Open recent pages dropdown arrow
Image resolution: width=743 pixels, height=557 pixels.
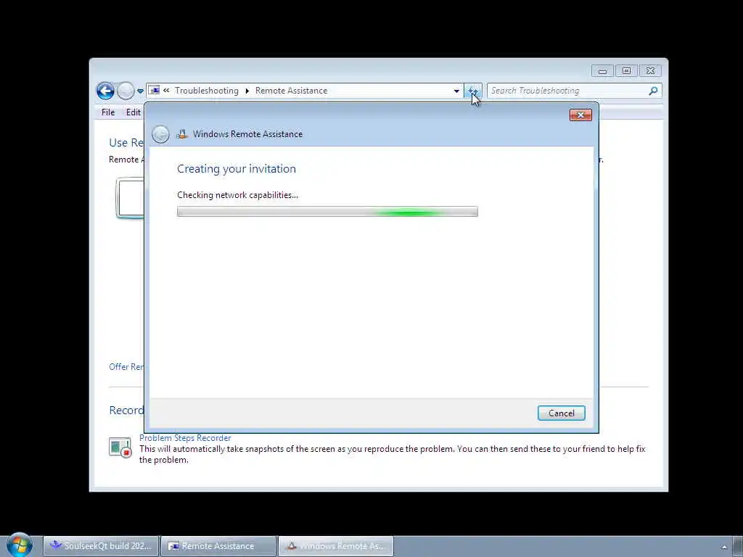pos(140,91)
